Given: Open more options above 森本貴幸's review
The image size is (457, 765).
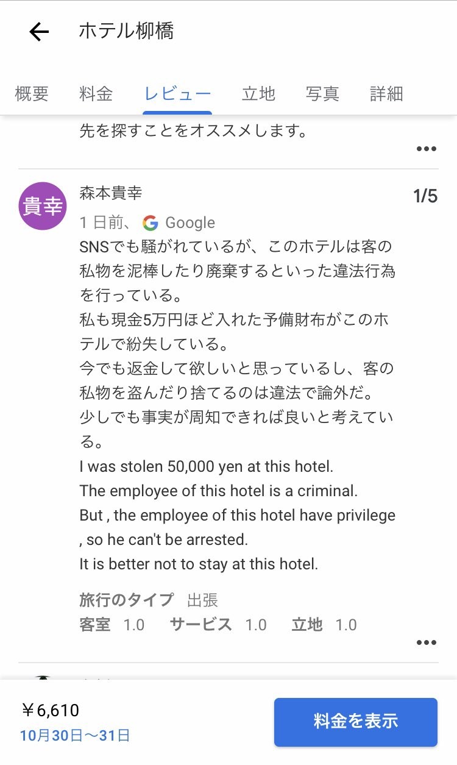Looking at the screenshot, I should pyautogui.click(x=426, y=149).
